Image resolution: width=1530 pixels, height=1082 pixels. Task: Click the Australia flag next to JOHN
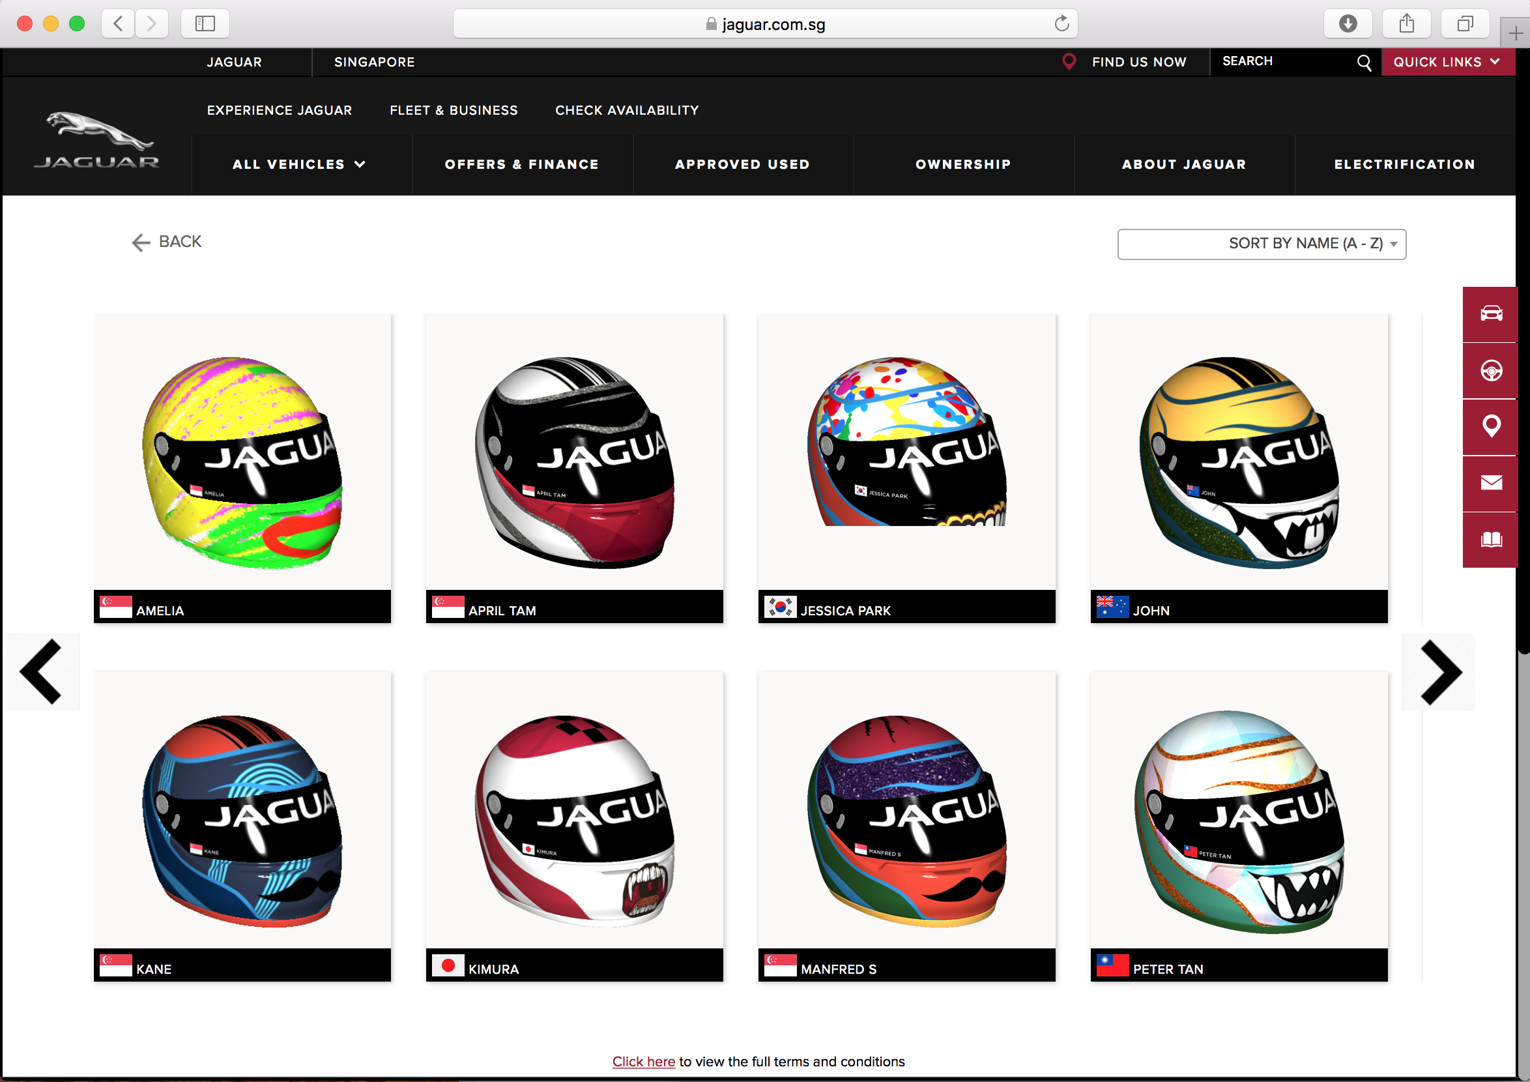point(1113,607)
